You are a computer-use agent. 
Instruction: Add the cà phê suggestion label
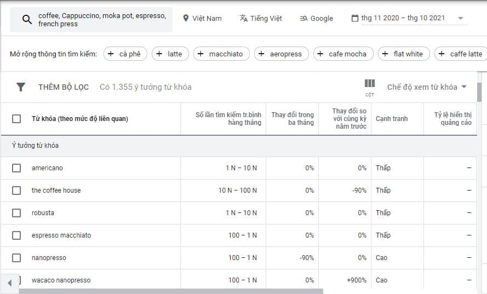(125, 54)
